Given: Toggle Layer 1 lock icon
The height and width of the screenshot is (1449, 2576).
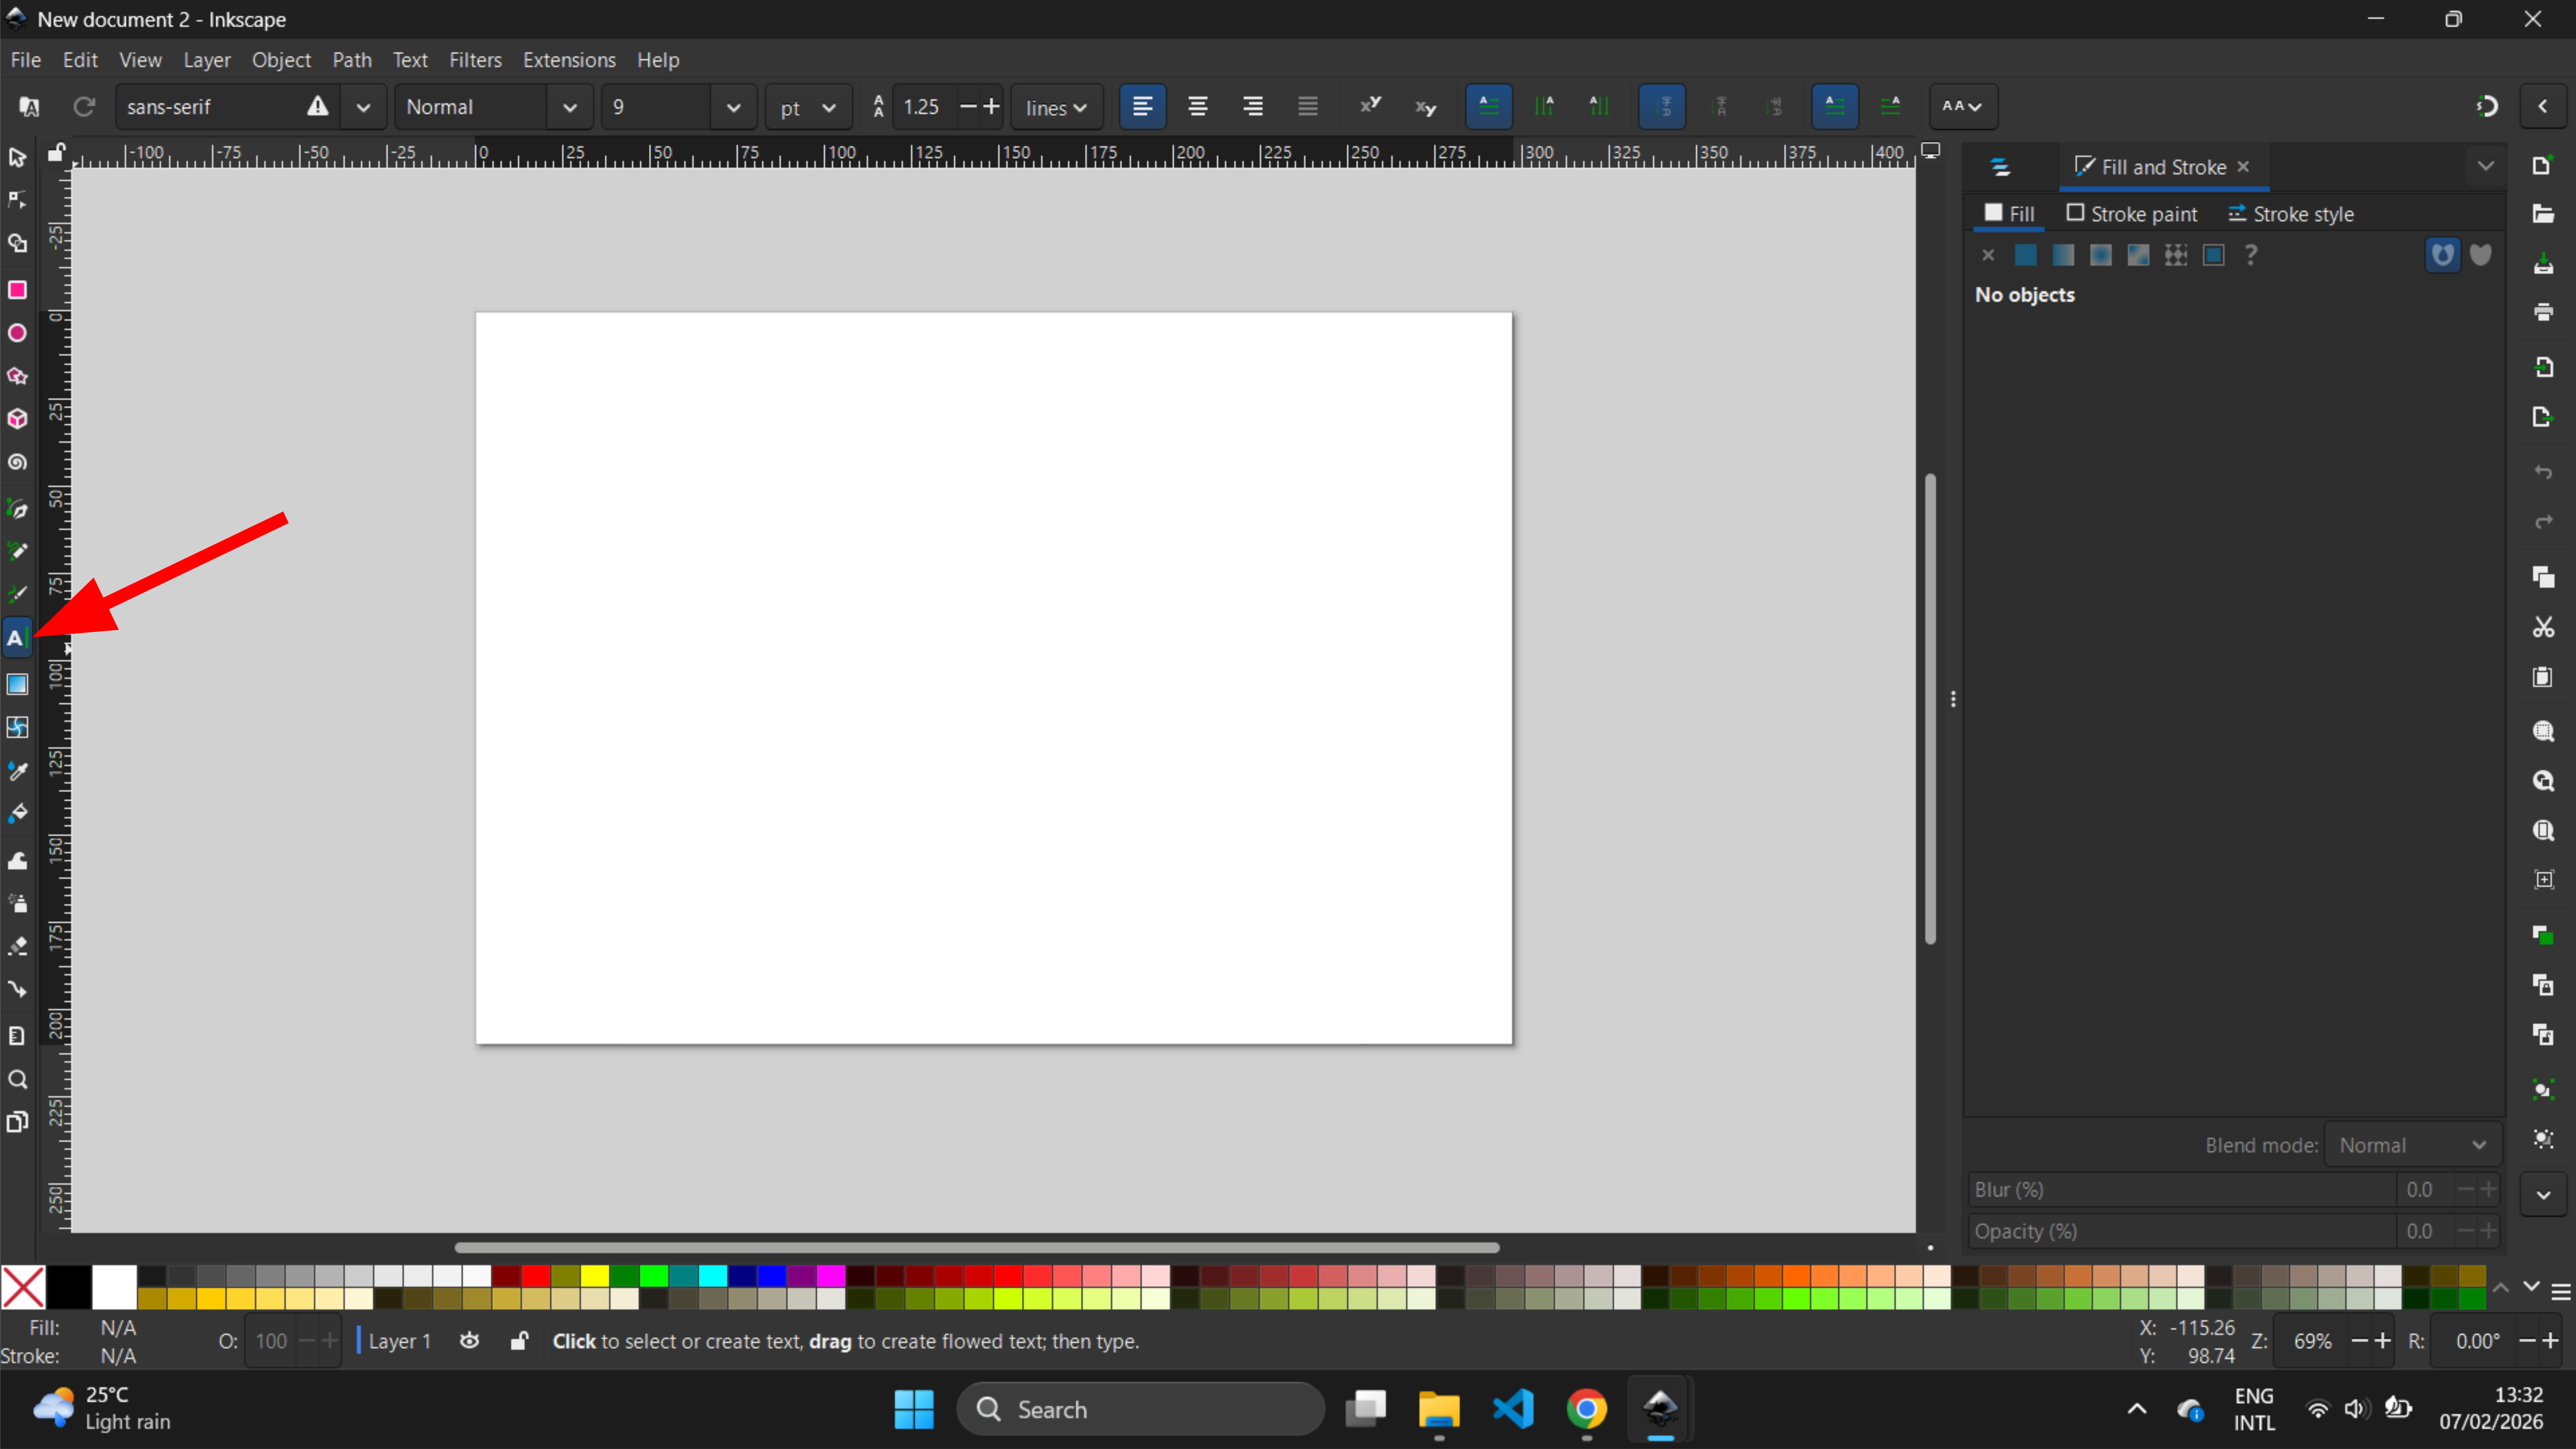Looking at the screenshot, I should 519,1341.
